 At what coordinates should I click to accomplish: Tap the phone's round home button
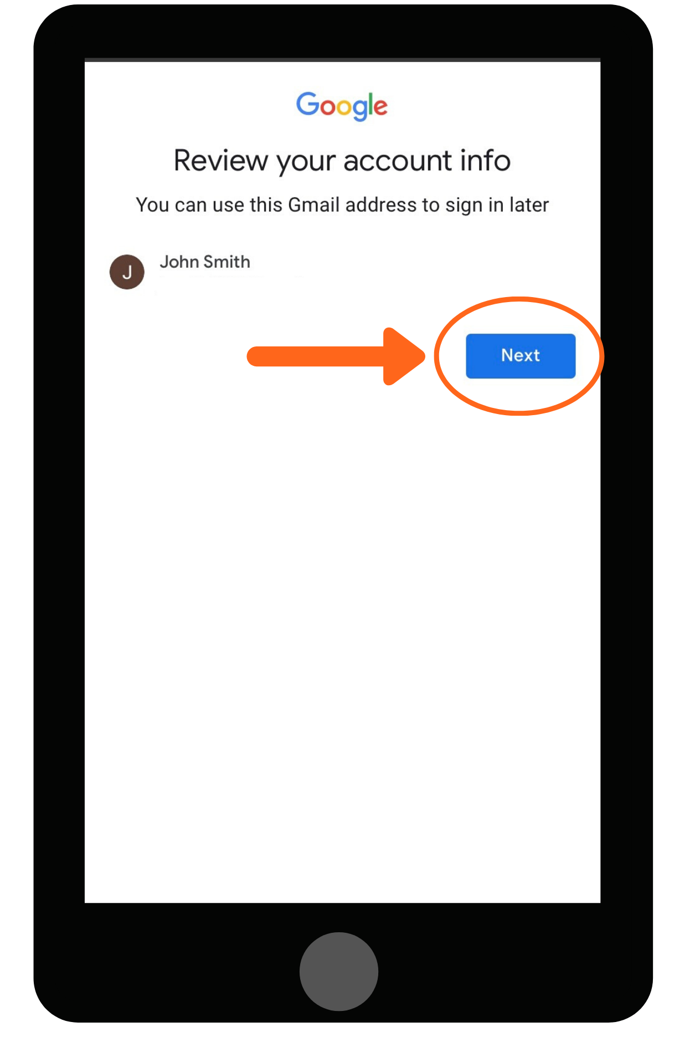point(339,971)
